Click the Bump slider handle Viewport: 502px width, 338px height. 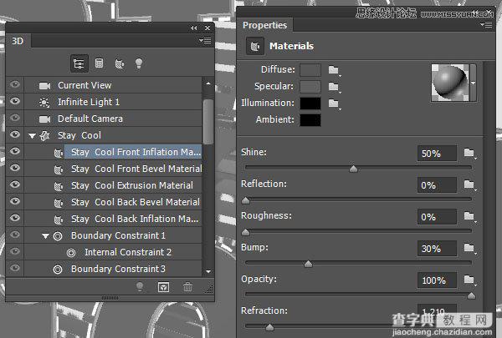[308, 264]
